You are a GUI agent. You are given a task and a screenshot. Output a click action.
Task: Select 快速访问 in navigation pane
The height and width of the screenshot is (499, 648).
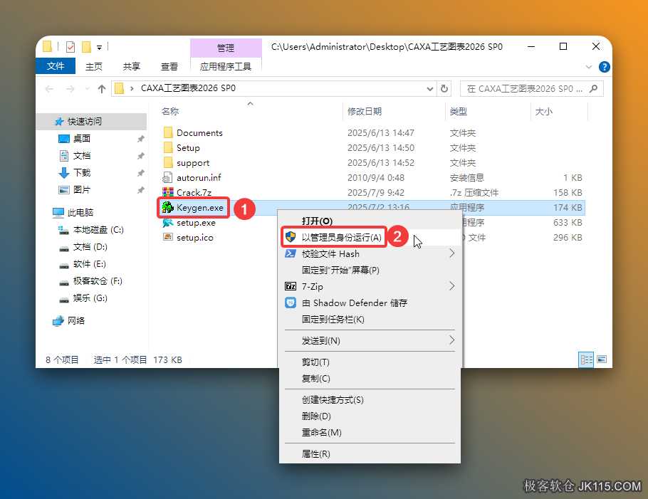tap(84, 122)
